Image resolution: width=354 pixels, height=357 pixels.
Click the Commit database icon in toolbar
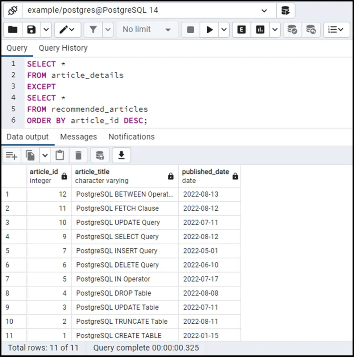tap(292, 30)
